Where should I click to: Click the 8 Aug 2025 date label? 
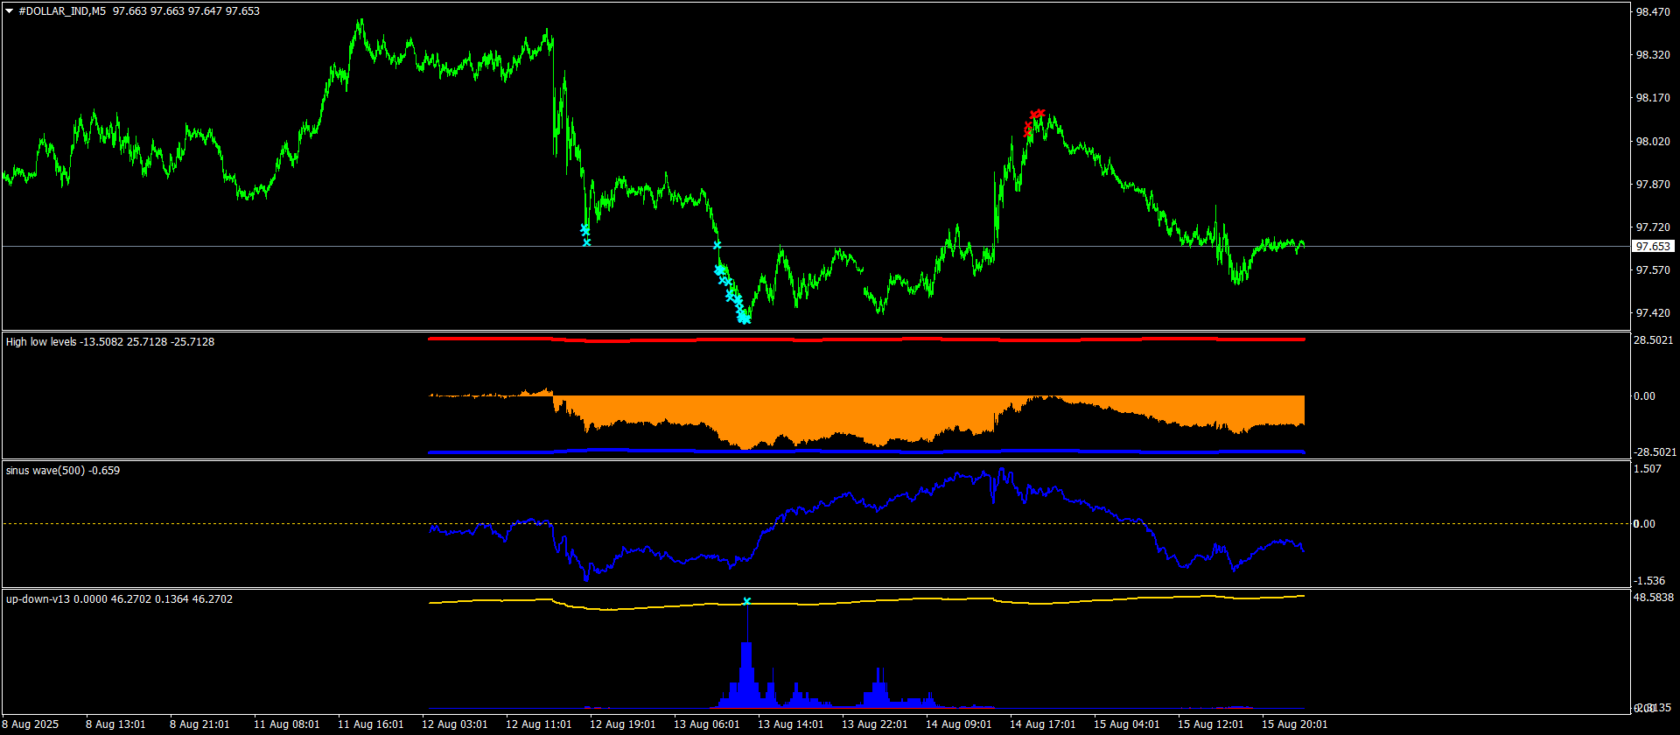point(31,724)
